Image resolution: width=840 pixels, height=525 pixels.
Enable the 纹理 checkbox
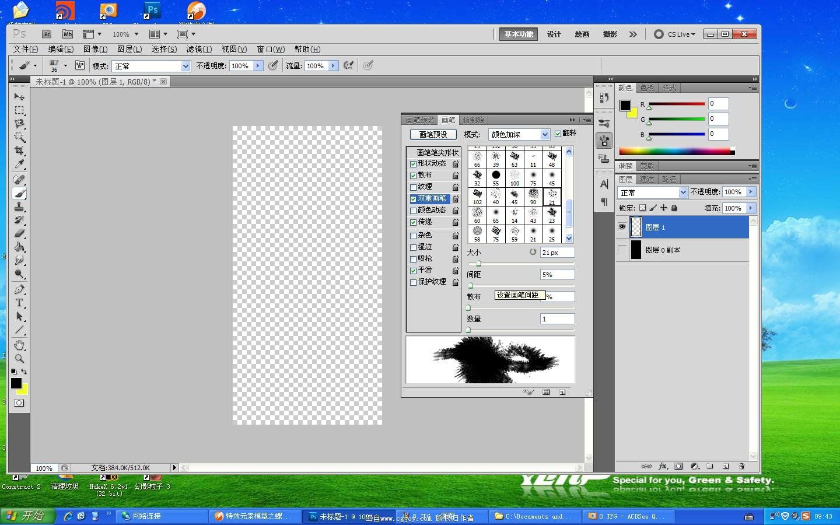(x=413, y=187)
